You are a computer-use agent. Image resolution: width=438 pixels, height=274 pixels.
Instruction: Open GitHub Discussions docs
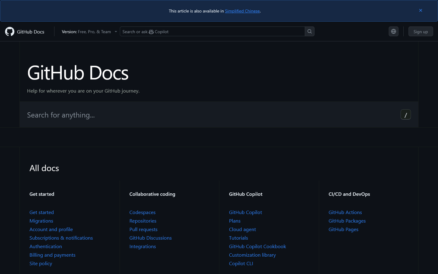tap(151, 238)
